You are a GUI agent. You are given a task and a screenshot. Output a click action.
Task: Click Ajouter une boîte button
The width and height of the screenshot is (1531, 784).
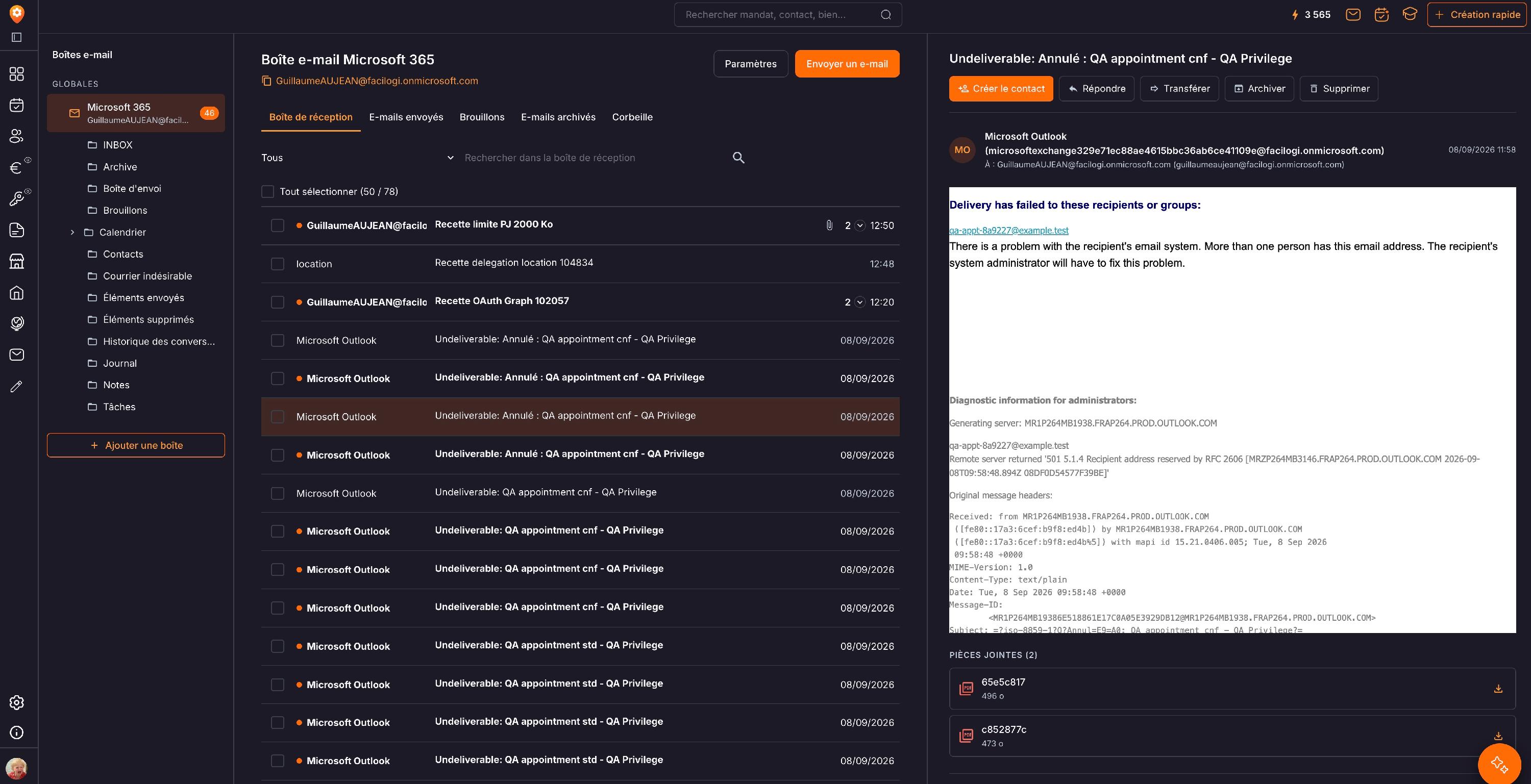136,445
